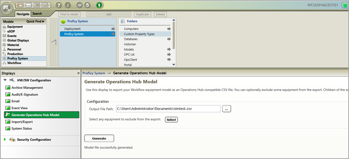Click the Duplicate button

(x=143, y=15)
